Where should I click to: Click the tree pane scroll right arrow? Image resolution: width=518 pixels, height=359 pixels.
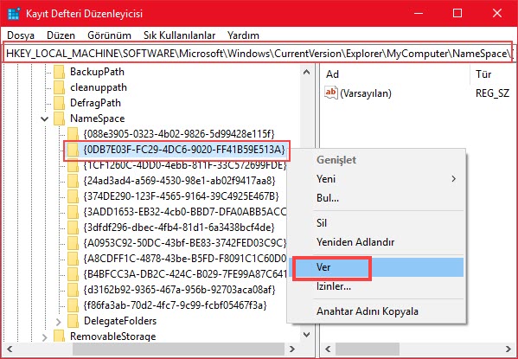click(x=292, y=349)
